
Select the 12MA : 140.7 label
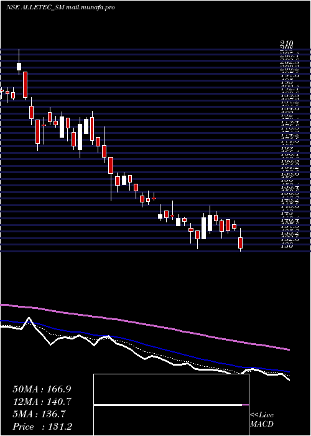click(x=42, y=402)
